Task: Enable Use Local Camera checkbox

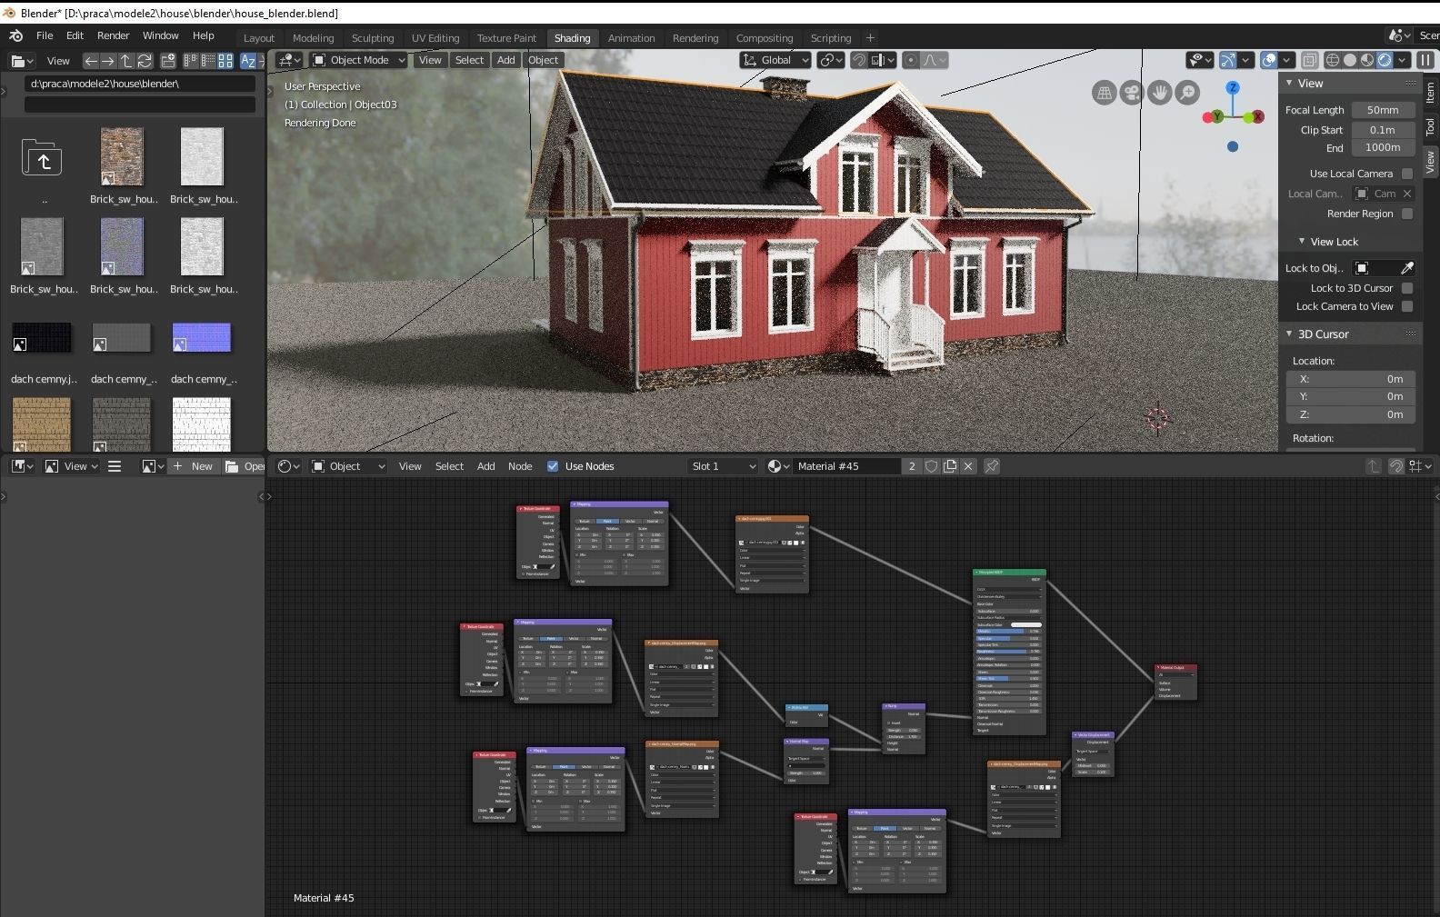Action: tap(1407, 174)
